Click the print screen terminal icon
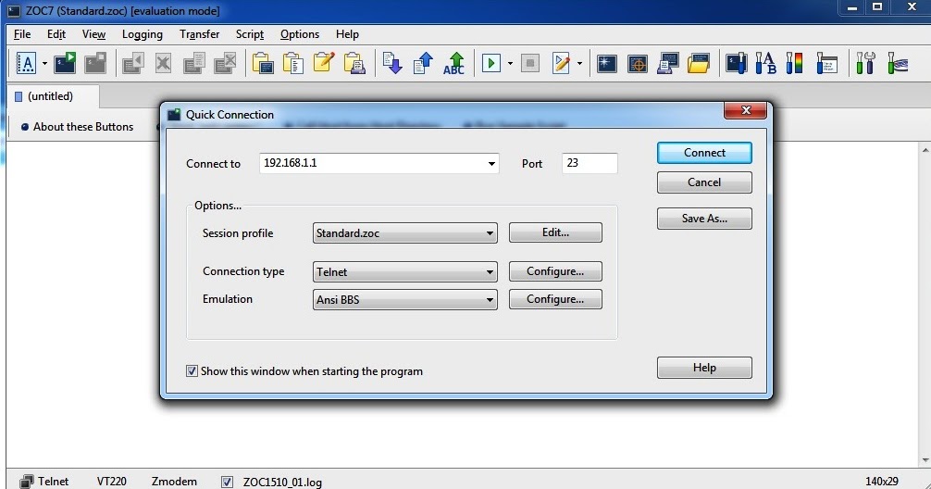The height and width of the screenshot is (489, 931). pos(668,63)
